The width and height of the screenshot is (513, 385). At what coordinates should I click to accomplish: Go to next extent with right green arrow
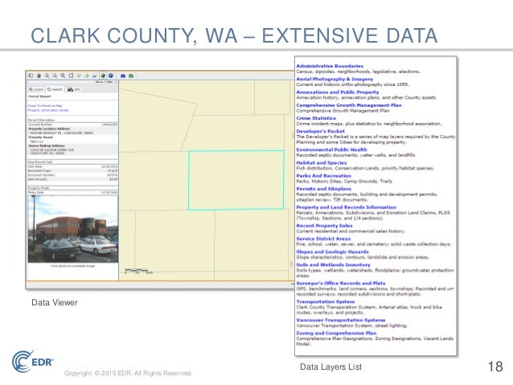[87, 76]
